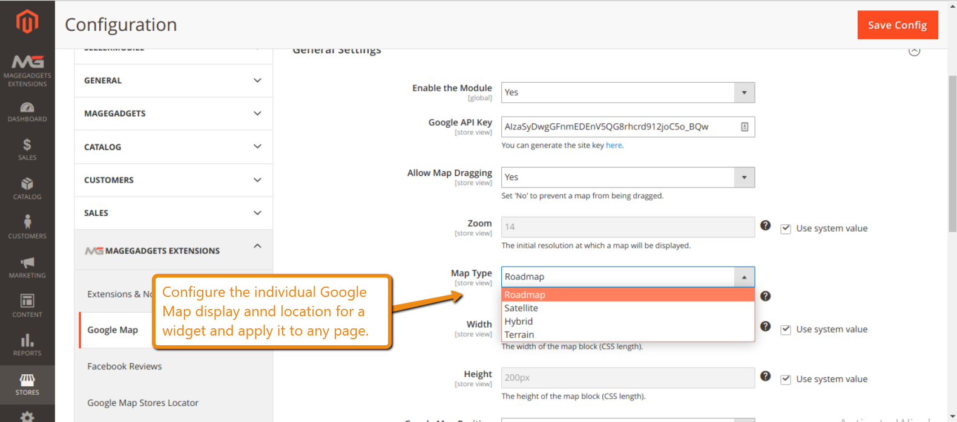Image resolution: width=957 pixels, height=422 pixels.
Task: Open Magegadgets Extensions sidebar menu
Action: 27,71
